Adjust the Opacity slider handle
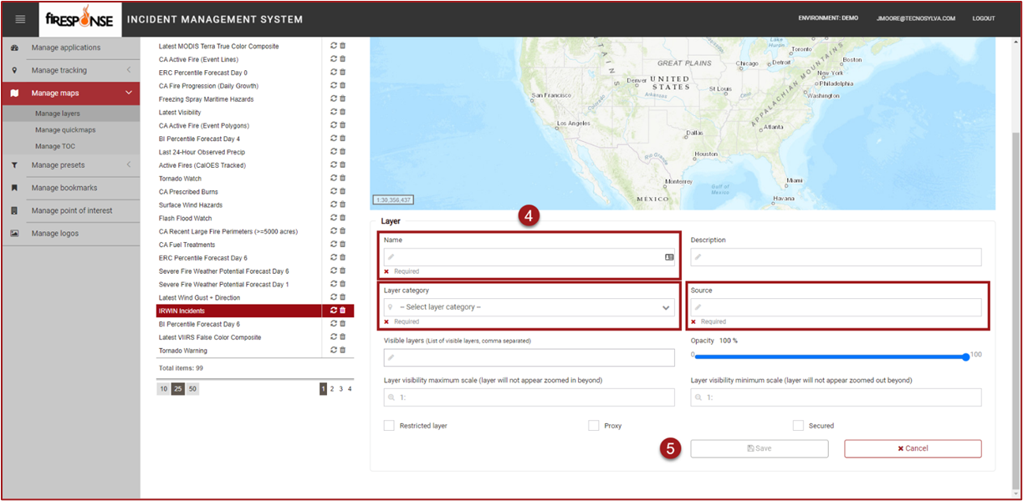The image size is (1023, 501). tap(965, 357)
